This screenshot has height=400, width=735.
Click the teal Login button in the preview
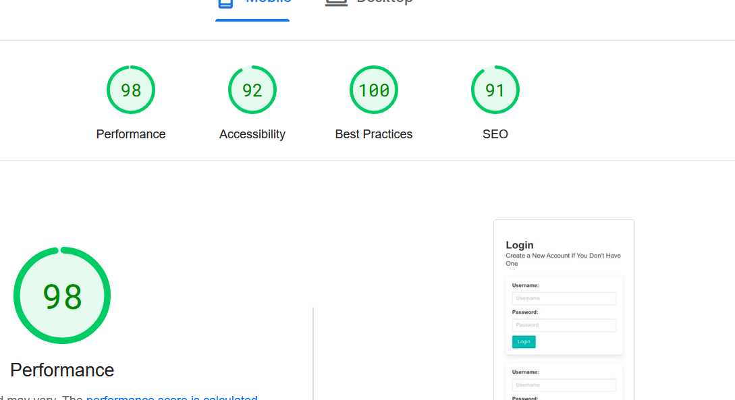(524, 342)
